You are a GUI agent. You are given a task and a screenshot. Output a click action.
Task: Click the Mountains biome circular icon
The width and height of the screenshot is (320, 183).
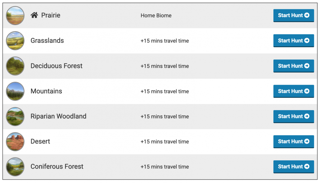15,91
